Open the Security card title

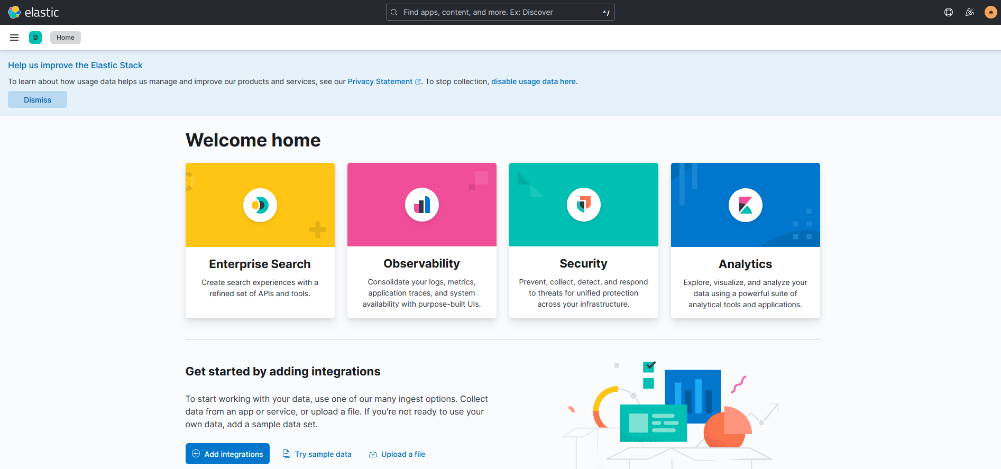[584, 263]
